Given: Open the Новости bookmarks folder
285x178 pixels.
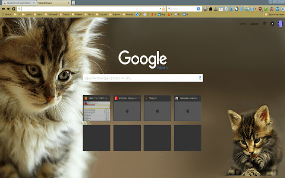Looking at the screenshot, I should pos(114,14).
